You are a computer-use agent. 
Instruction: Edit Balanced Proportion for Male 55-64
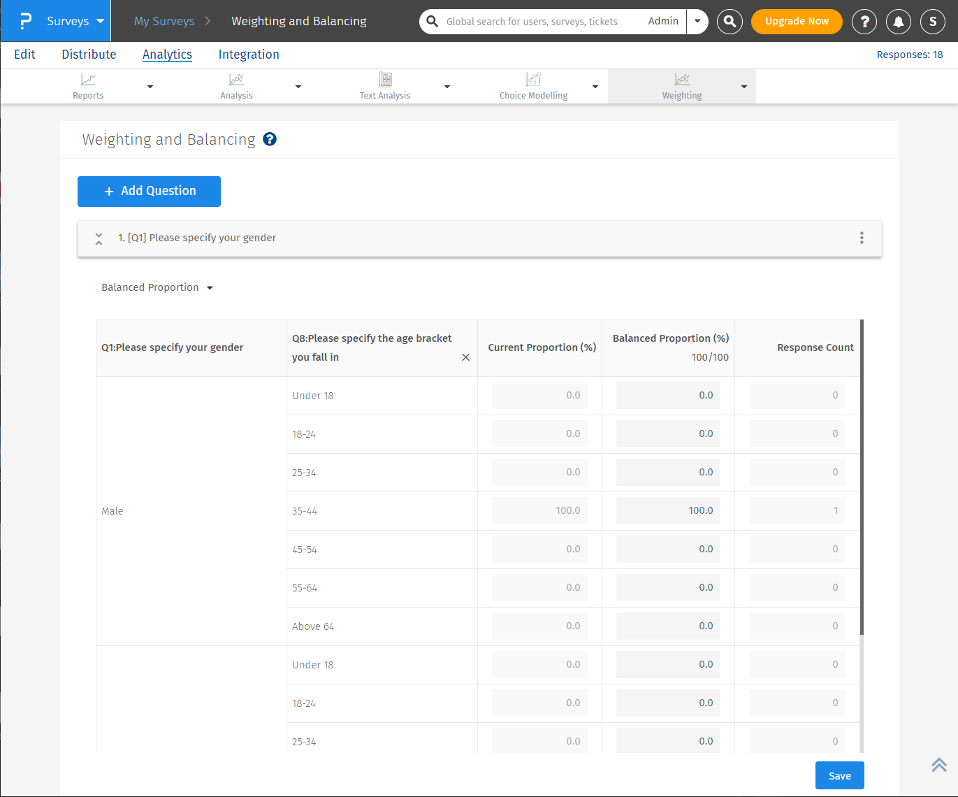pos(668,588)
